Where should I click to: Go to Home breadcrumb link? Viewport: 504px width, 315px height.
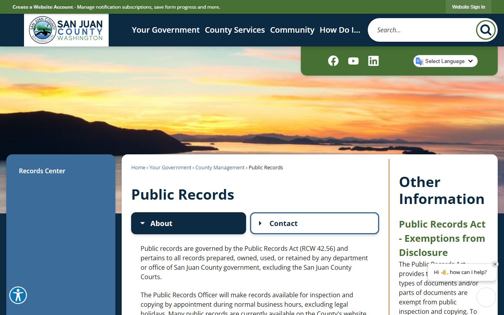tap(138, 167)
